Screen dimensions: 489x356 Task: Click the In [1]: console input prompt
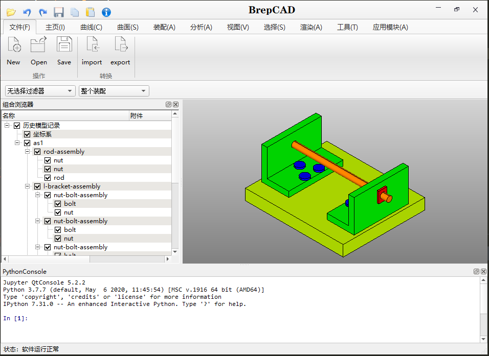point(15,318)
